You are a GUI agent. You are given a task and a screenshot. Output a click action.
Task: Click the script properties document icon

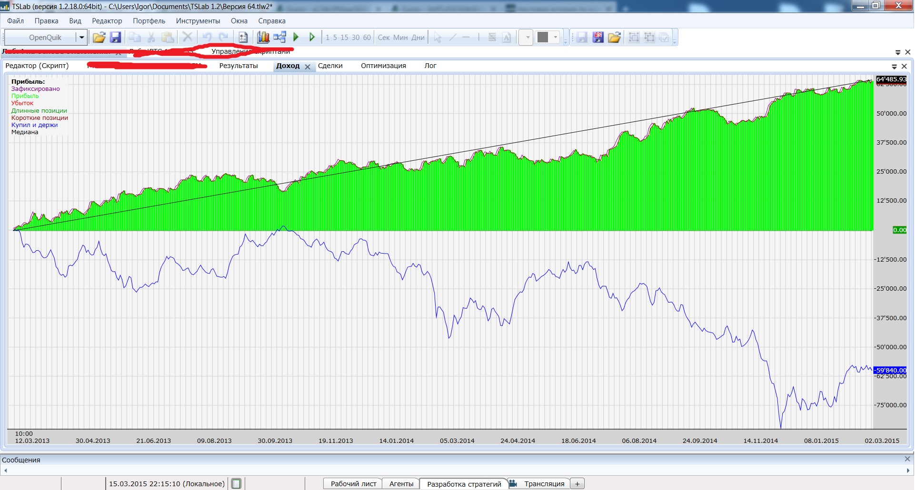coord(243,38)
